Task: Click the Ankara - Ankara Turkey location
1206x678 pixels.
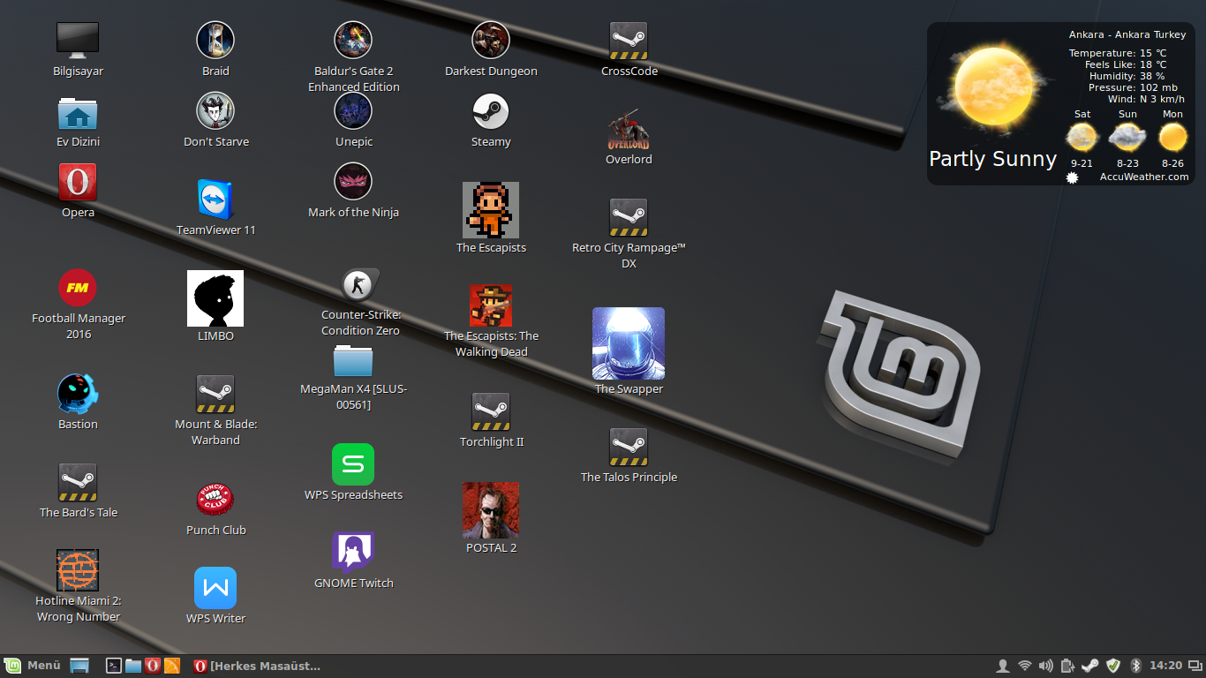Action: click(x=1127, y=34)
